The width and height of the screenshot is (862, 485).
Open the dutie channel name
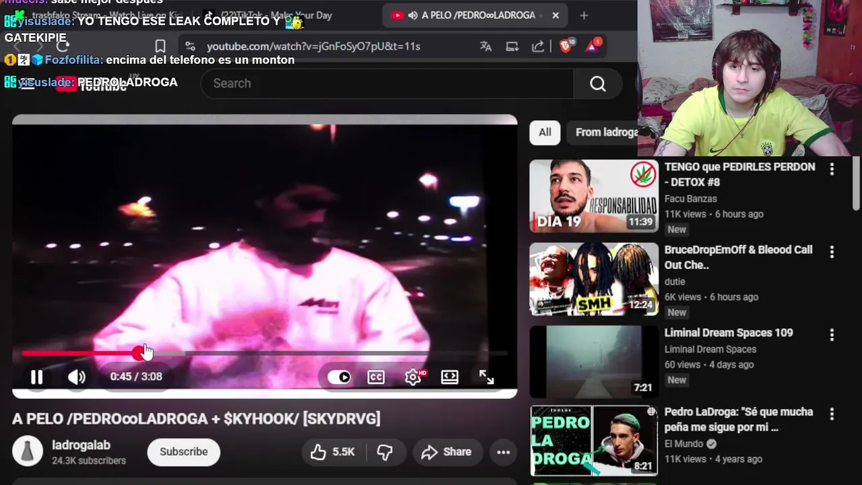(x=675, y=282)
